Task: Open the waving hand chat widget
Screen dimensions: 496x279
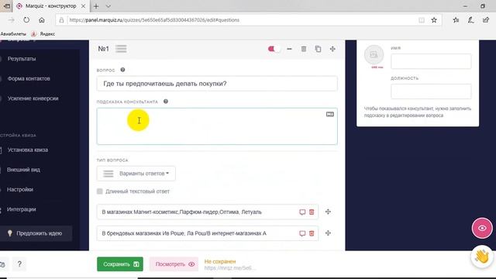Action: (x=482, y=257)
